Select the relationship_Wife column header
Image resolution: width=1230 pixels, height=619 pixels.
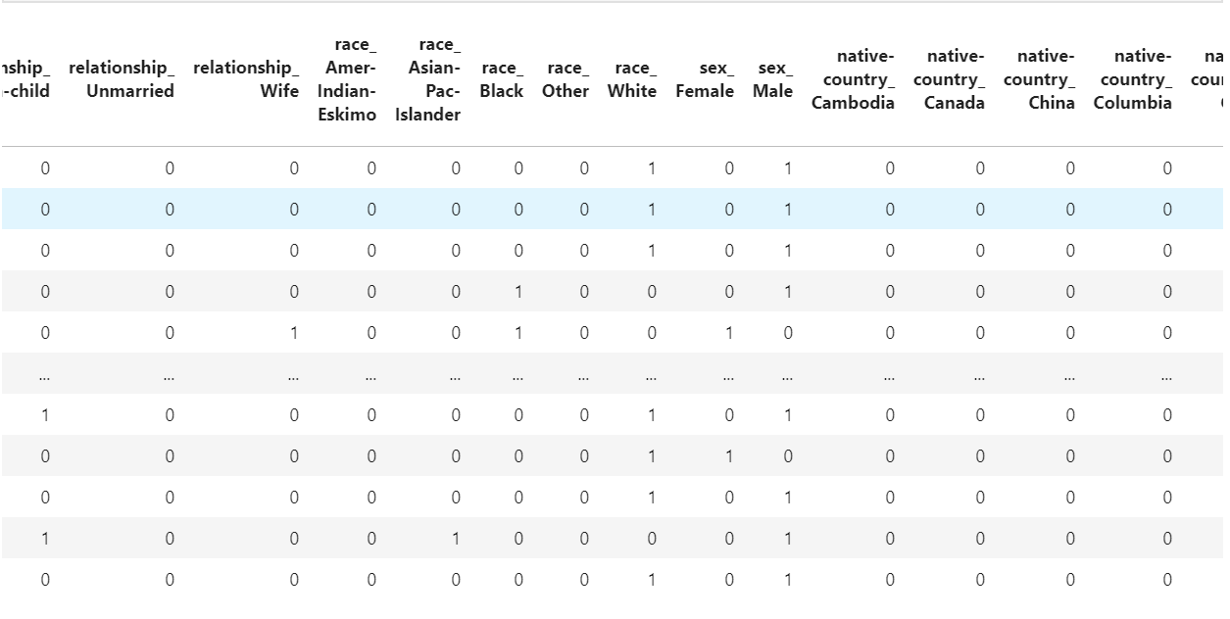(246, 79)
